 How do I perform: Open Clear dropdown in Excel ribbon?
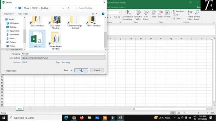(x=177, y=18)
